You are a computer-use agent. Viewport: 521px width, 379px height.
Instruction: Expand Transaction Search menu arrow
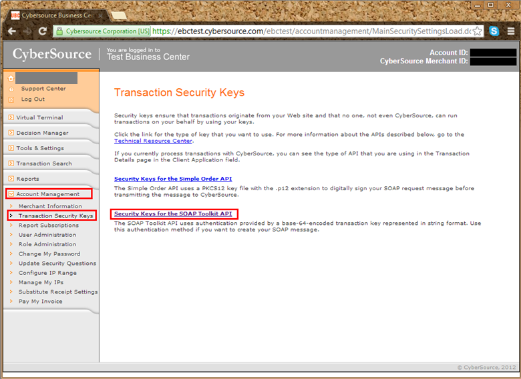tap(11, 163)
